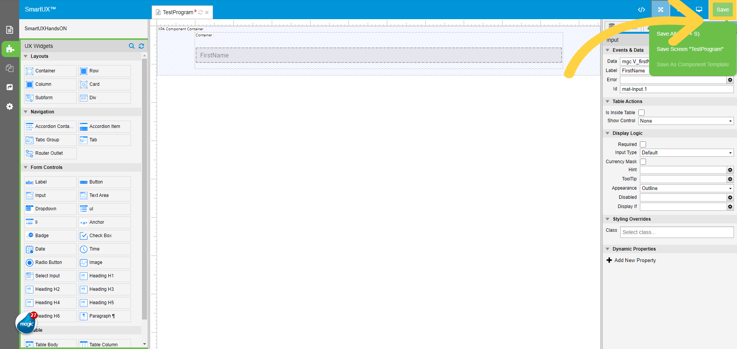Choose Save Screen "TestProgram" from menu
Viewport: 737px width, 349px height.
click(x=690, y=49)
